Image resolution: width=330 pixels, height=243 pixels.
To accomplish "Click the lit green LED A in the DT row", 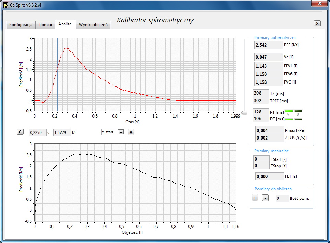I will [x=289, y=119].
